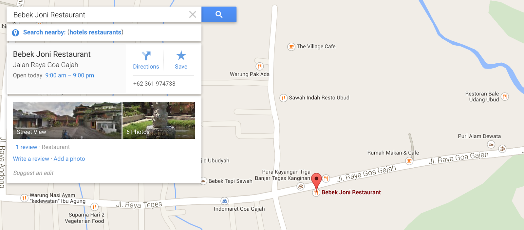
Task: Click Suggest an edit
Action: [x=33, y=173]
